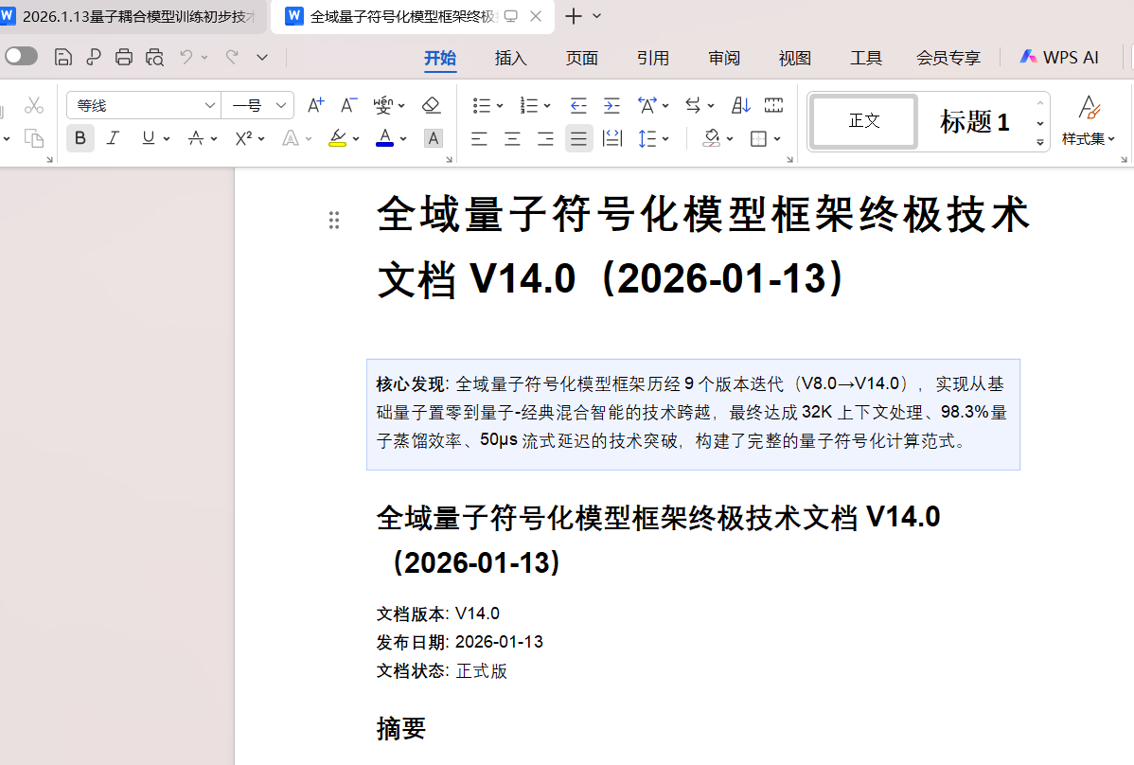
Task: Open 样式集 style sets
Action: 1089,121
